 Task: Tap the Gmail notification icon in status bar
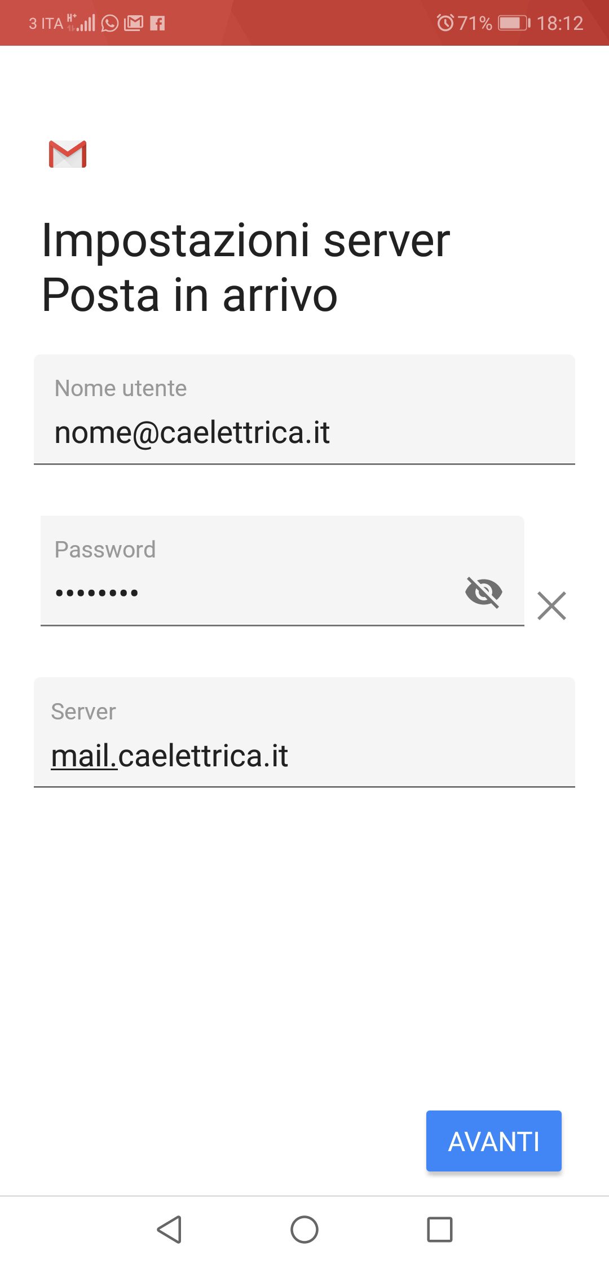tap(134, 23)
